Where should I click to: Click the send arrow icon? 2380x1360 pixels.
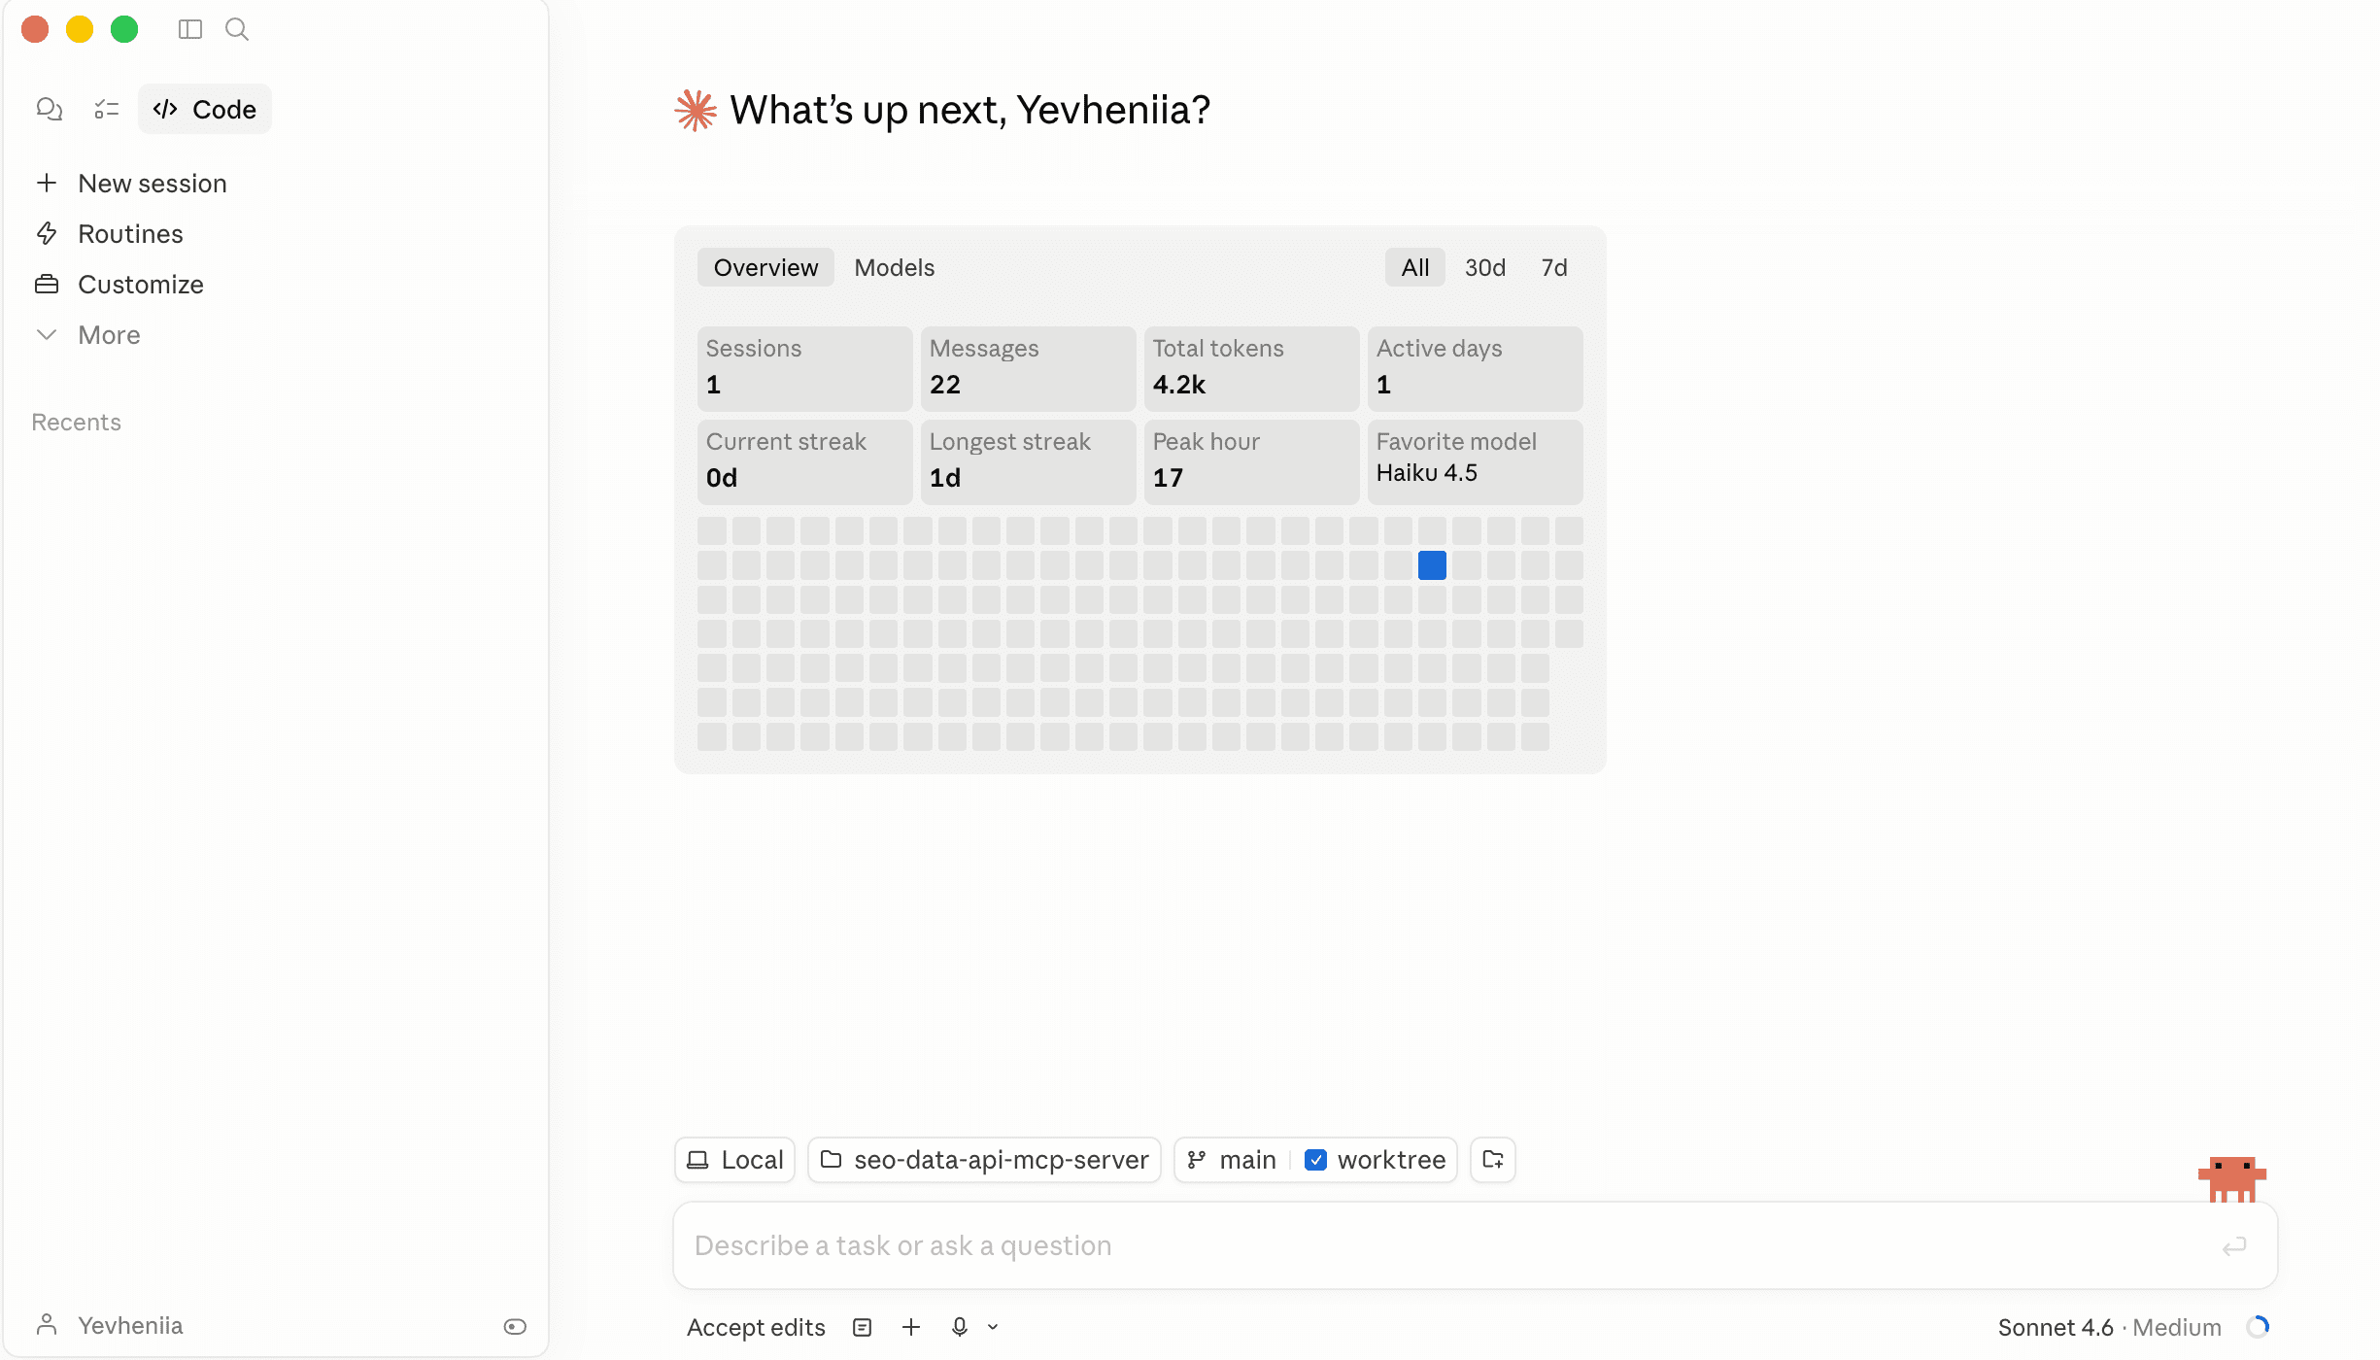tap(2234, 1245)
